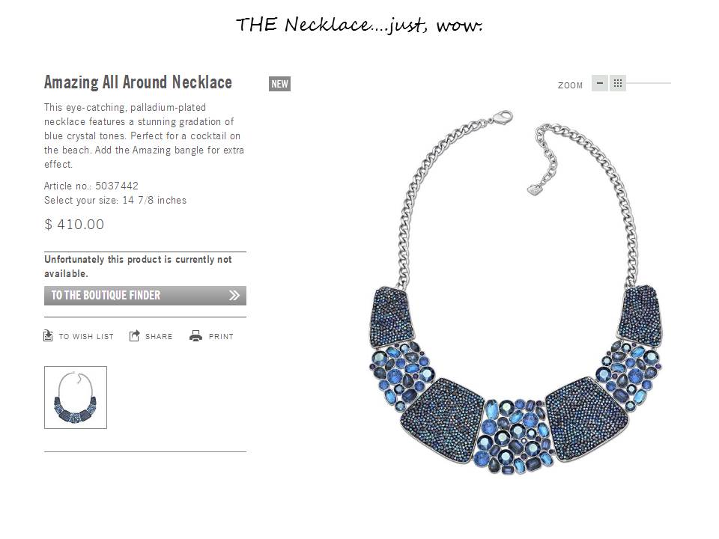Screen dimensions: 719x539
Task: Click the zoom slider track
Action: click(x=649, y=83)
